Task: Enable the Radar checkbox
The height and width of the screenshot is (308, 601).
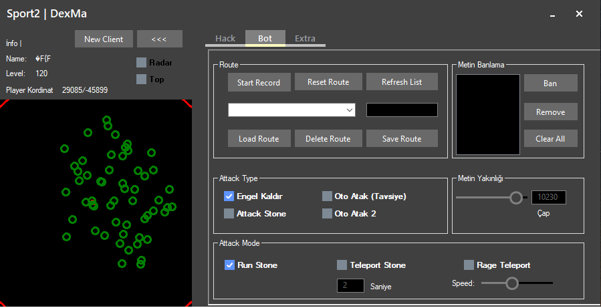Action: click(141, 63)
